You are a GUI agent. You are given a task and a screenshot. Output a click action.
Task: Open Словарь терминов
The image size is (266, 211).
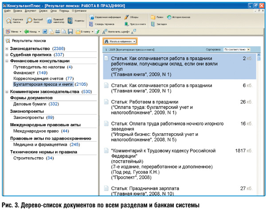point(102,24)
